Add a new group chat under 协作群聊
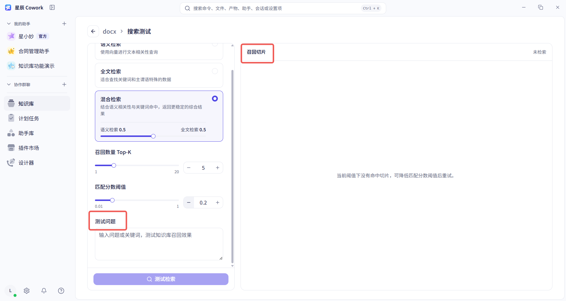Image resolution: width=566 pixels, height=301 pixels. coord(64,84)
